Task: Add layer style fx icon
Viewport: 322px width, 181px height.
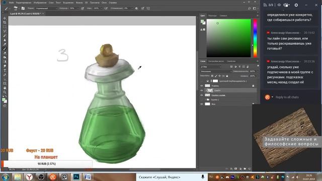Action: pos(231,169)
